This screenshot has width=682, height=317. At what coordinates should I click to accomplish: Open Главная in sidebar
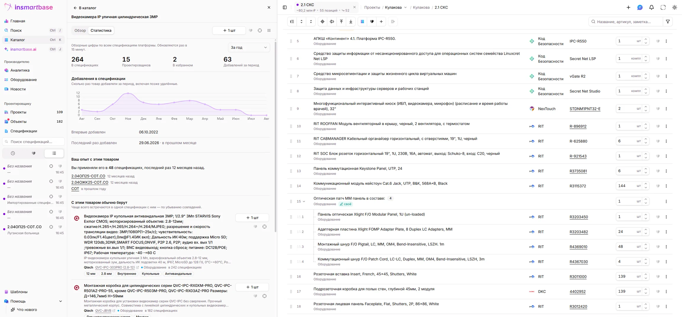(x=33, y=21)
